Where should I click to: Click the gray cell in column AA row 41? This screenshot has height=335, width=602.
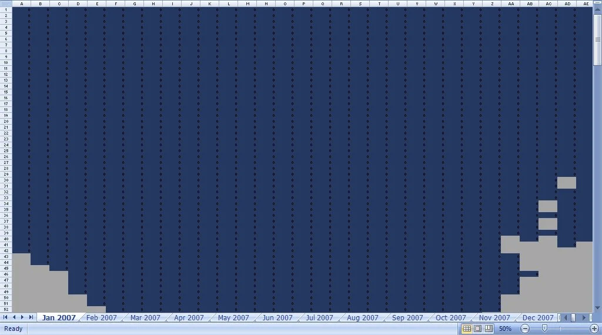tap(510, 244)
